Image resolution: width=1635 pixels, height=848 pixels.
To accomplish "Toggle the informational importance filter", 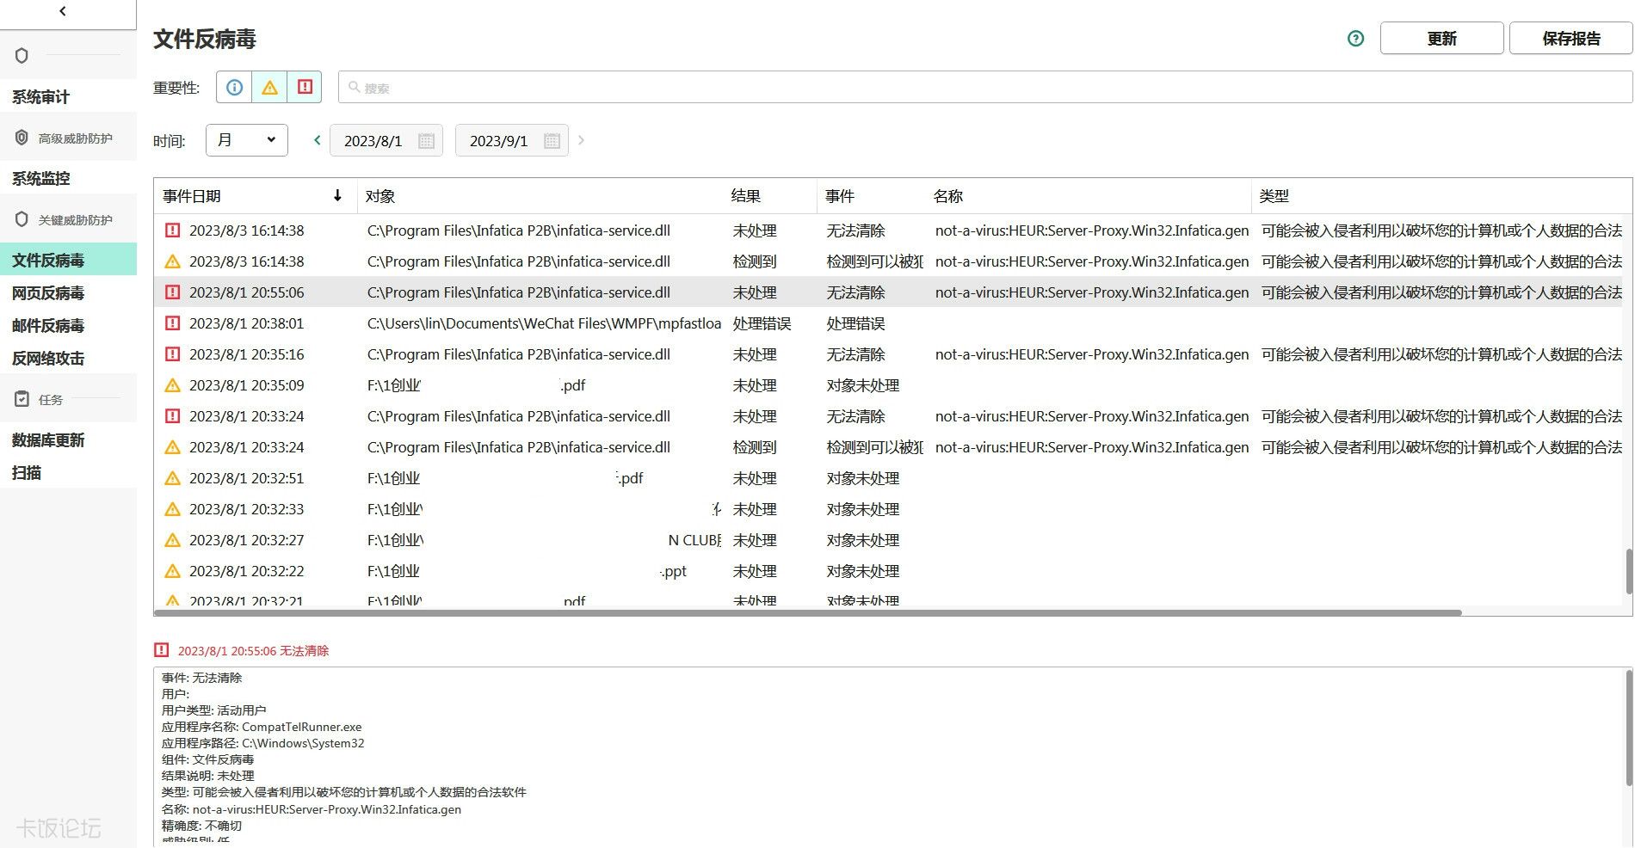I will pyautogui.click(x=234, y=88).
